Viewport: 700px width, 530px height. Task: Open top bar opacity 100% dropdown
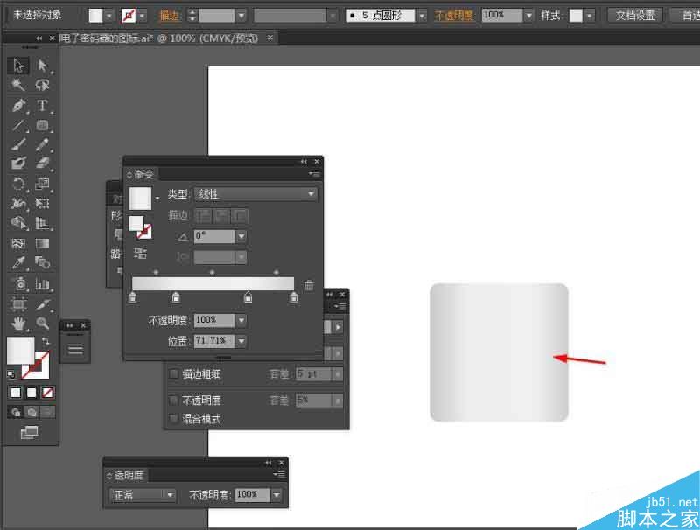(x=528, y=16)
